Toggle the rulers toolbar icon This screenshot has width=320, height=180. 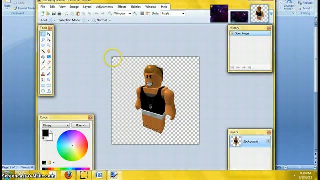coord(148,13)
